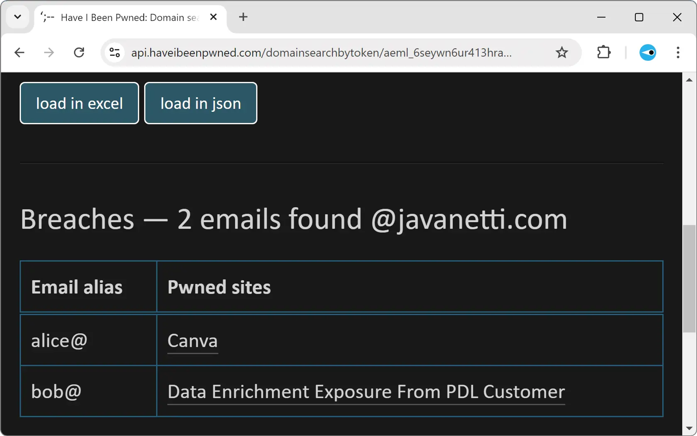Open site information icon in address bar
This screenshot has width=697, height=436.
[115, 53]
